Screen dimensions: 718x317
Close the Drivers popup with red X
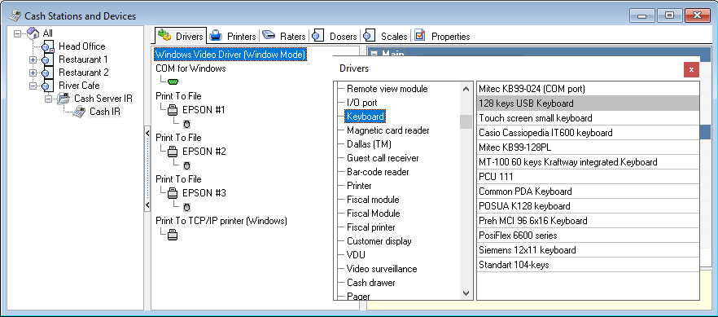click(691, 69)
